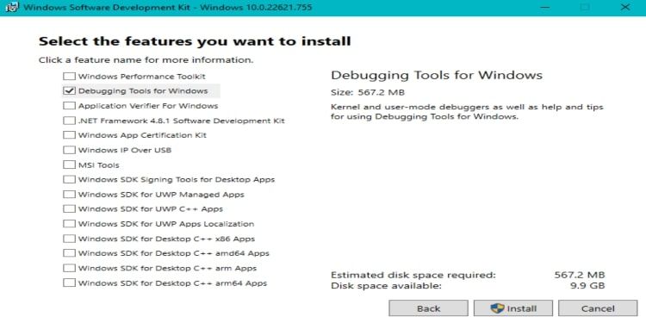Select Windows SDK for UWP Apps Localization name
This screenshot has height=323, width=646.
pos(166,224)
